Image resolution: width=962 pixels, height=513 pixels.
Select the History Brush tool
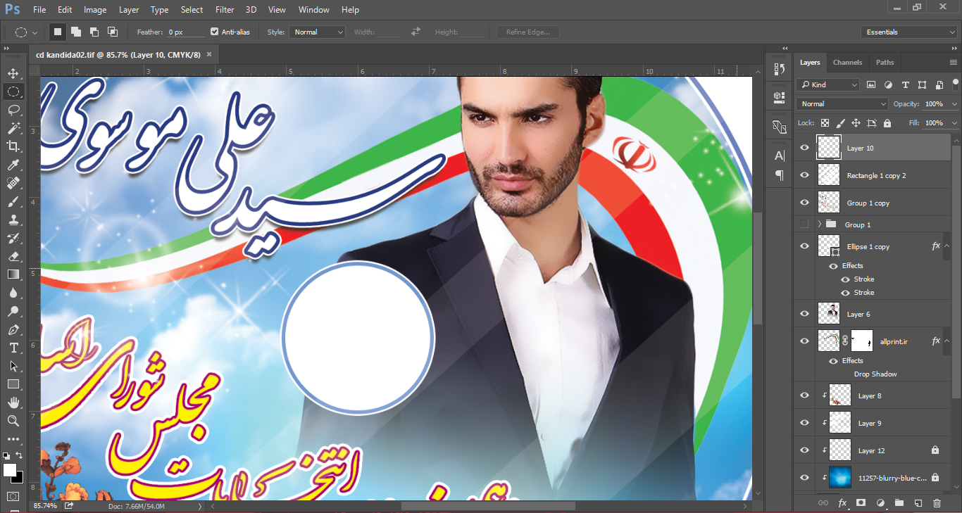13,238
